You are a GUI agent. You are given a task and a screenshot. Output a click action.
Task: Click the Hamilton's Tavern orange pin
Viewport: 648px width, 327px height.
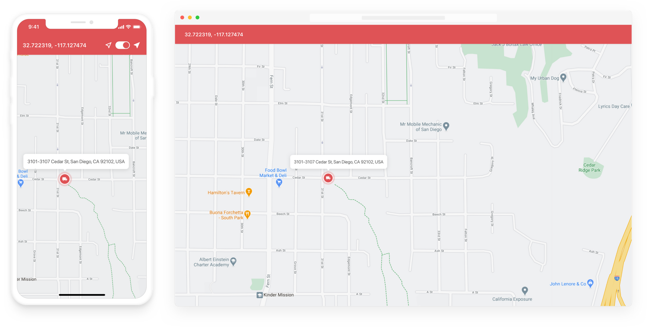point(249,192)
